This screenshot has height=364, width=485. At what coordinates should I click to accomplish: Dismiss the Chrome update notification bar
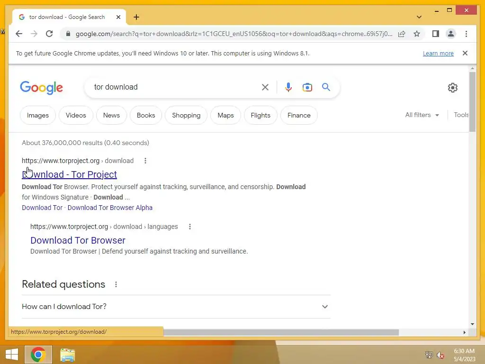[465, 53]
